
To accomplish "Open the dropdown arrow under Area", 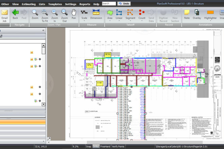I will 110,21.
